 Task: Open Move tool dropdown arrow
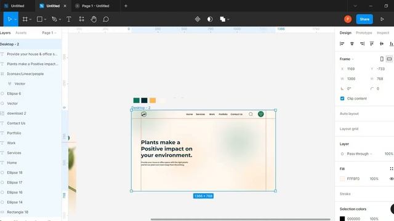[15, 19]
